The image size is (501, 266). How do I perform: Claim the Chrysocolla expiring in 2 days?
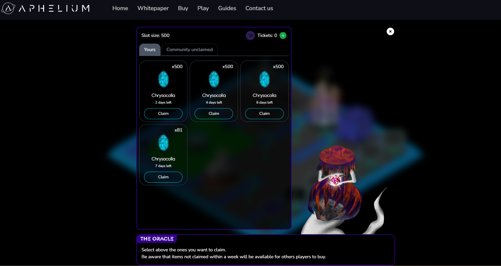[163, 114]
